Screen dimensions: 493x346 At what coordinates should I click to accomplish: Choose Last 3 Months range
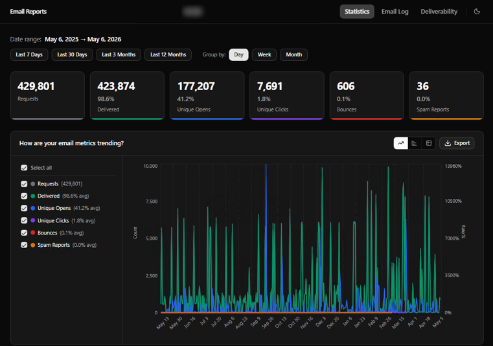(x=119, y=54)
